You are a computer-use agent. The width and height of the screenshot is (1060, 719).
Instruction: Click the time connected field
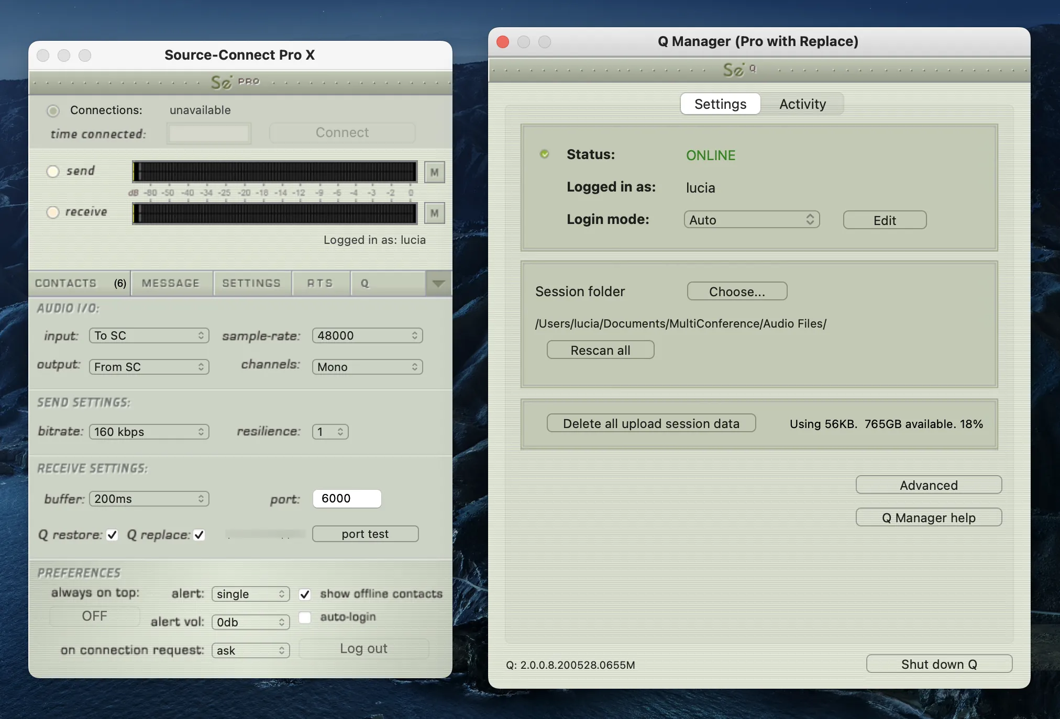click(209, 133)
